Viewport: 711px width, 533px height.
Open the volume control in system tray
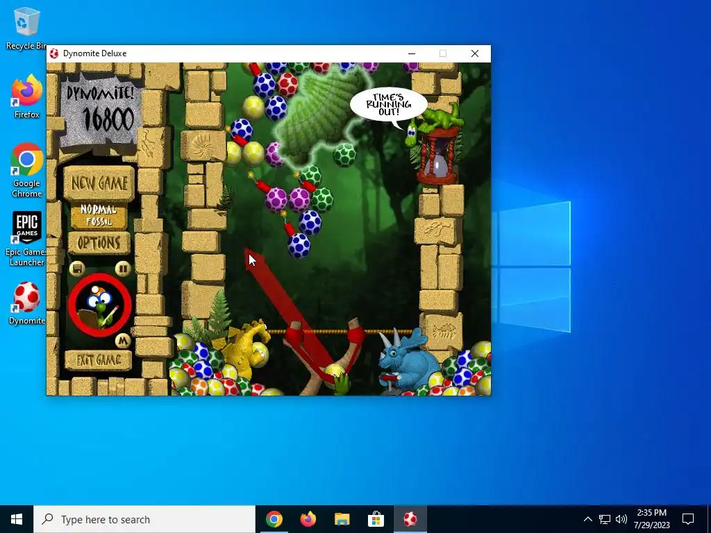point(621,519)
